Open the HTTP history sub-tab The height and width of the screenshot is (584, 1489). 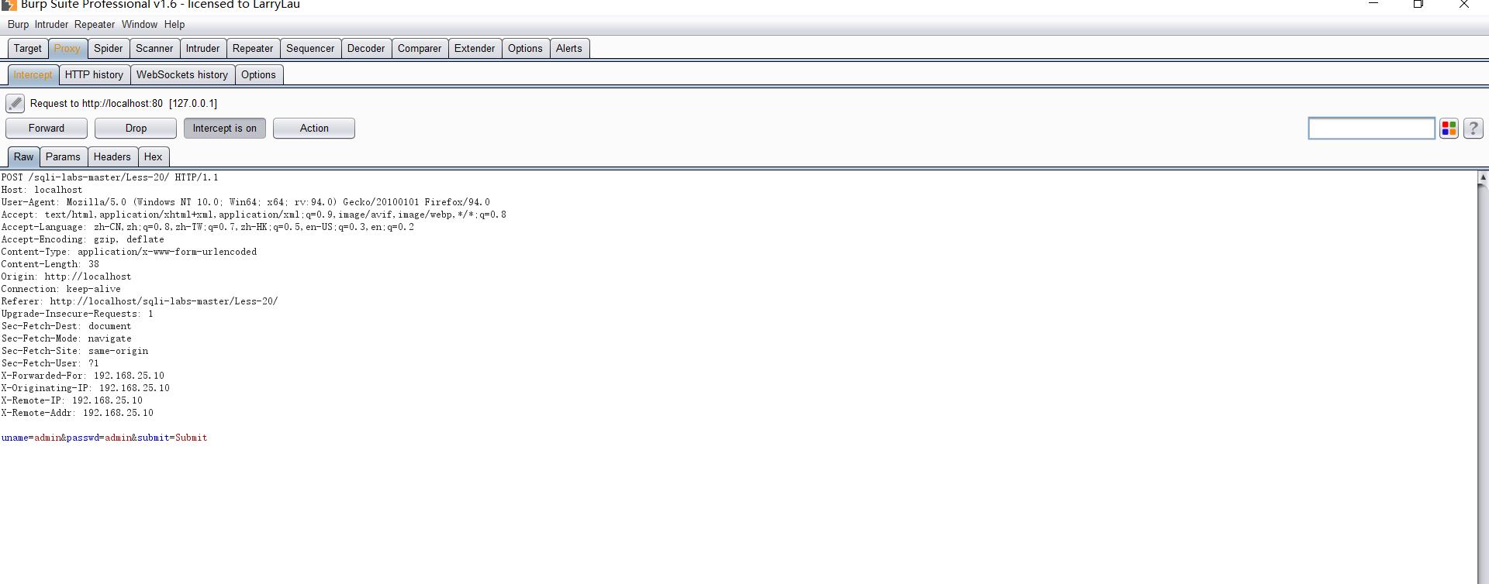[x=94, y=75]
